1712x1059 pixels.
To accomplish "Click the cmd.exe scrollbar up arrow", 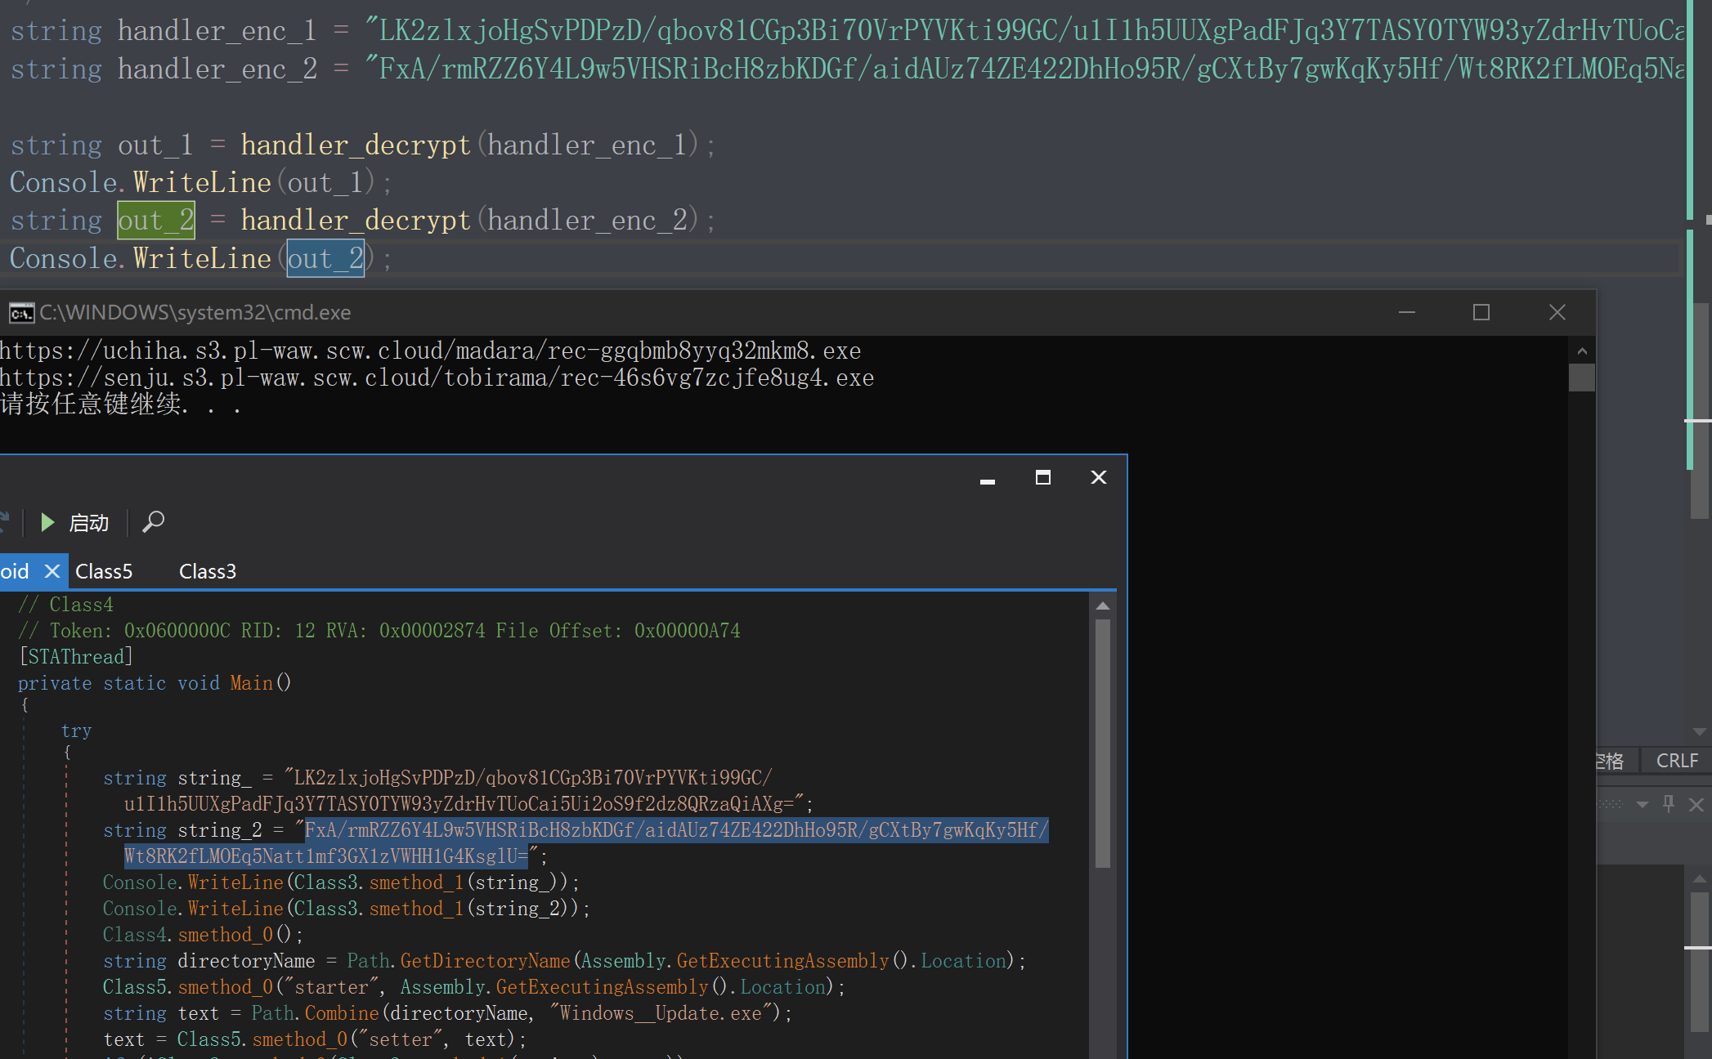I will pos(1582,351).
